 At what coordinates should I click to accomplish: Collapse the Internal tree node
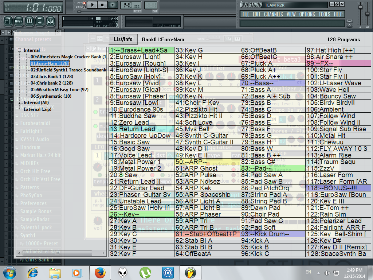(x=20, y=50)
